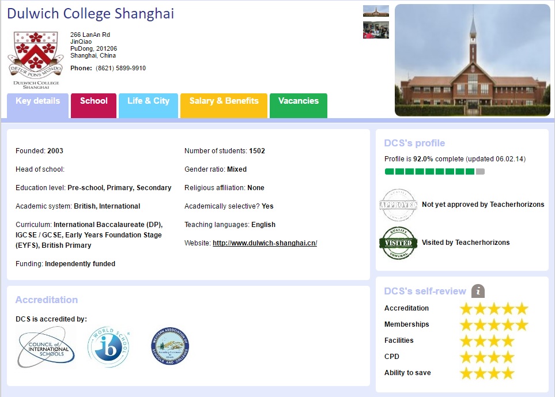This screenshot has width=555, height=397.
Task: Click the Curriculum: International Baccalaureate entry
Action: click(x=89, y=235)
